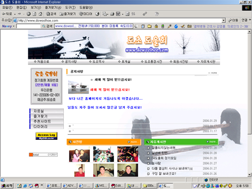Switch to the 000s... folder taskbar button
The width and height of the screenshot is (252, 189).
coord(149,186)
